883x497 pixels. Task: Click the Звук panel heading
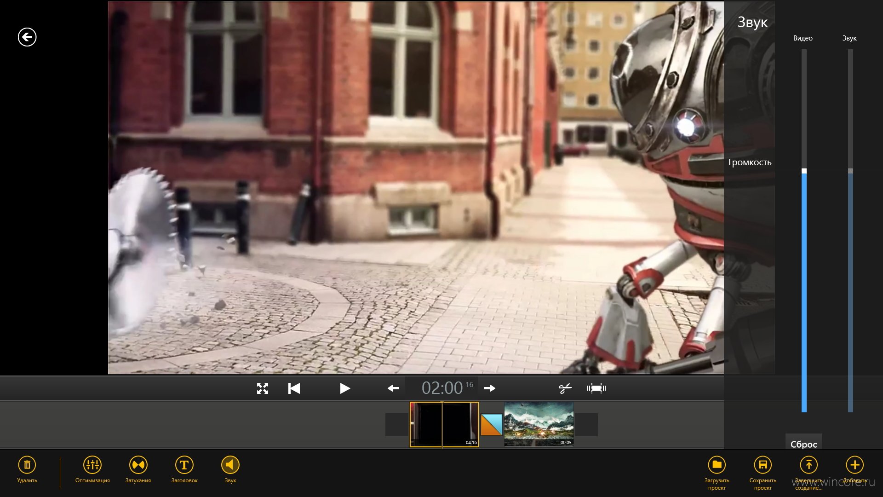(752, 23)
